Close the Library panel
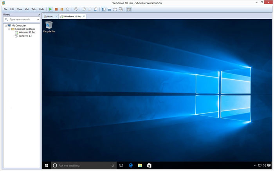This screenshot has width=274, height=171. (x=39, y=14)
